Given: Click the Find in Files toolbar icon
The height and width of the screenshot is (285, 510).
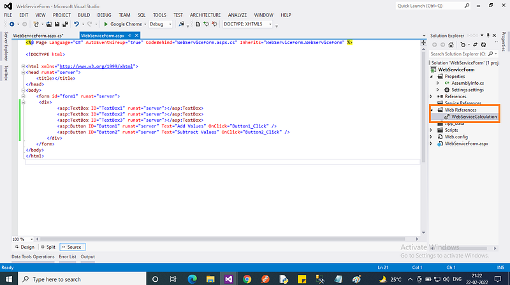Looking at the screenshot, I should (x=181, y=24).
